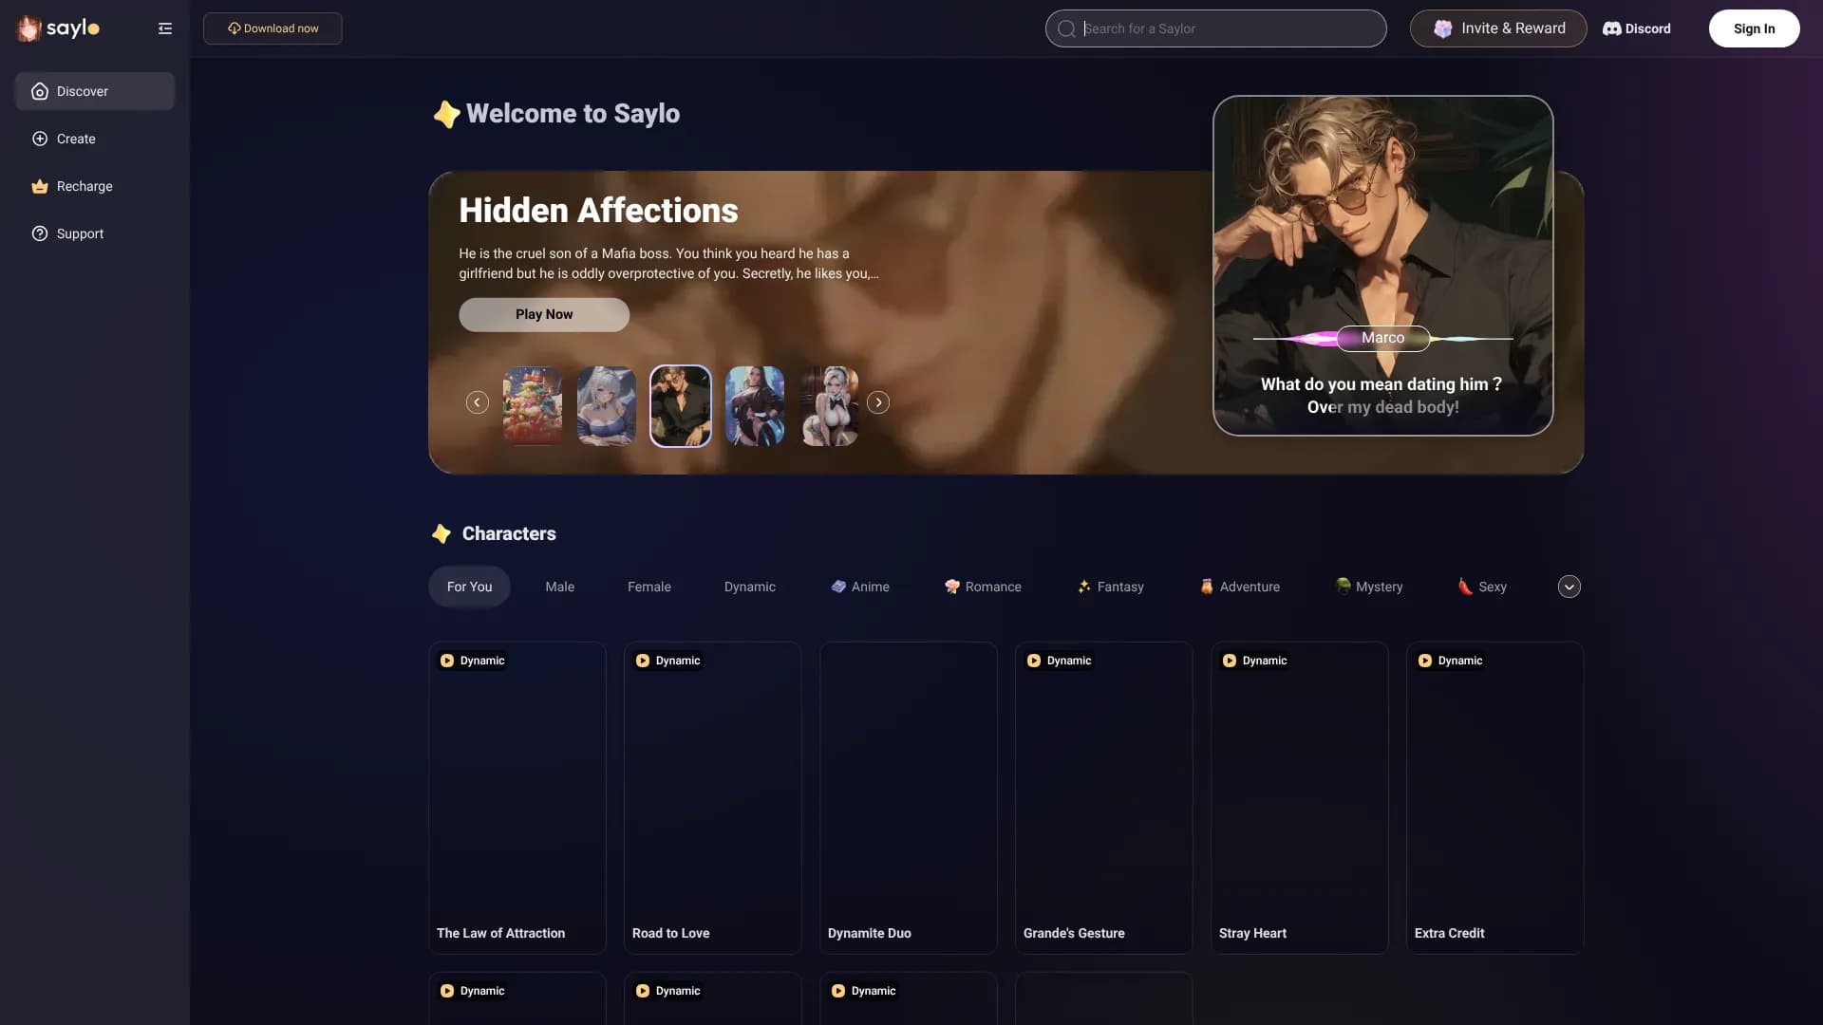Select the highlighted Marco carousel thumbnail

[681, 406]
